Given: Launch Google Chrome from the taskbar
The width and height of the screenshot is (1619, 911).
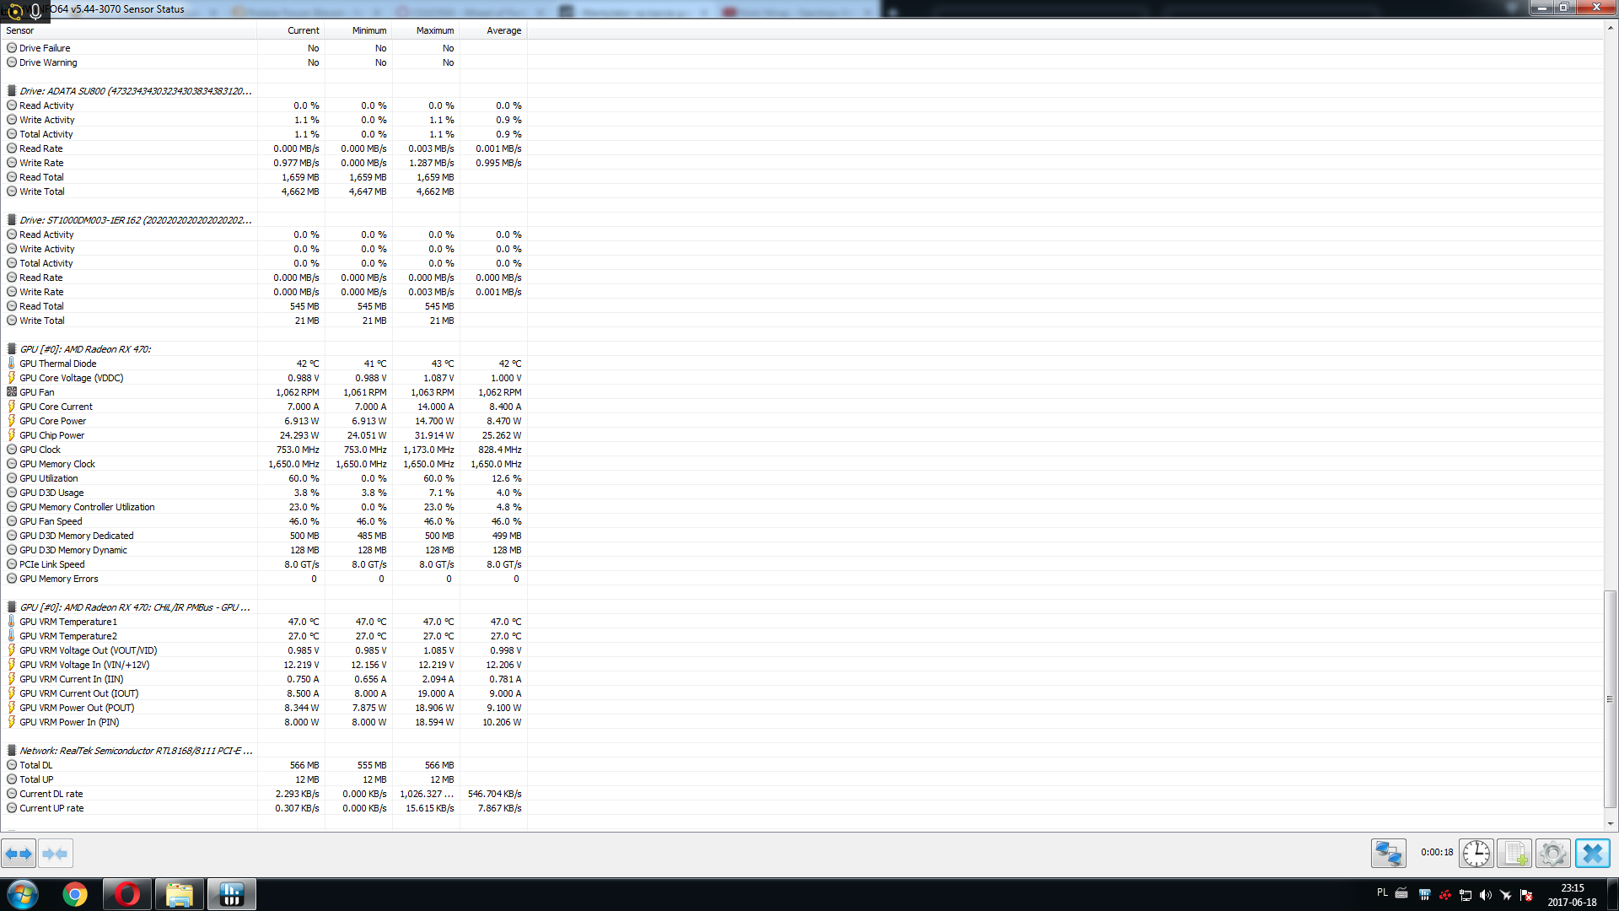Looking at the screenshot, I should point(75,894).
